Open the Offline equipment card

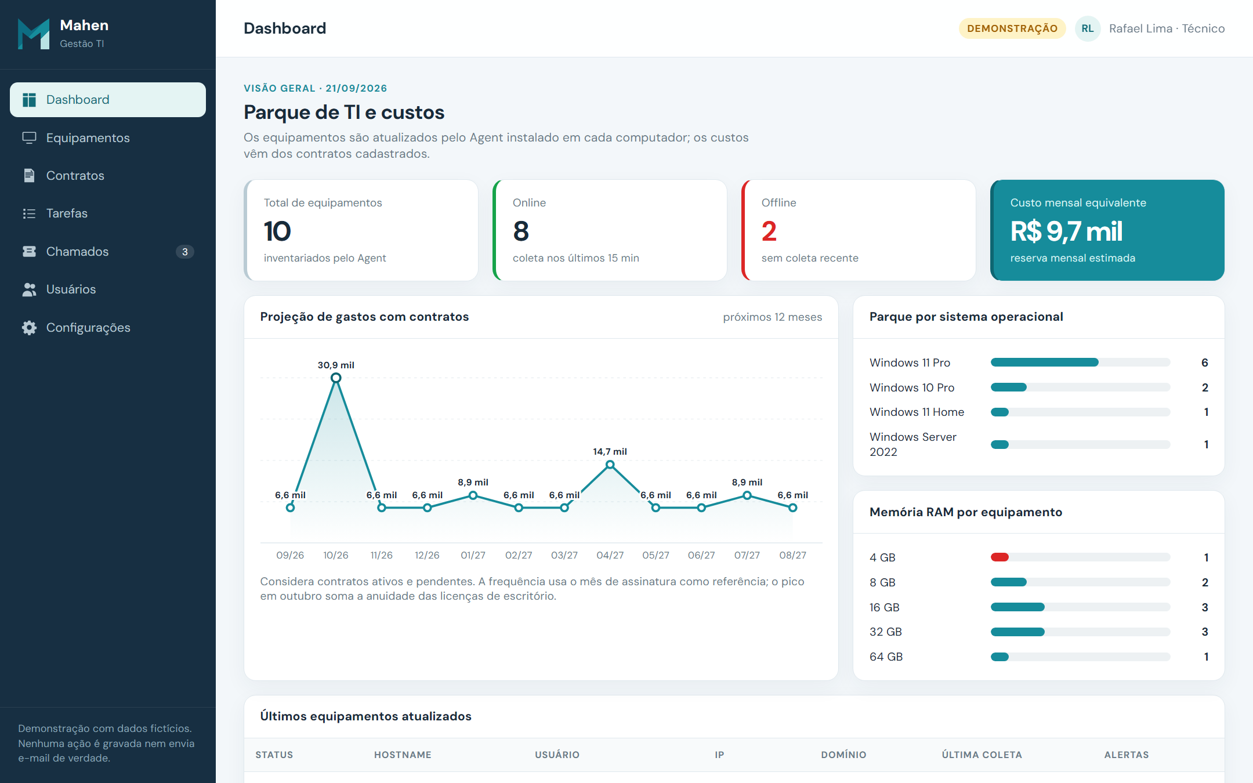859,230
